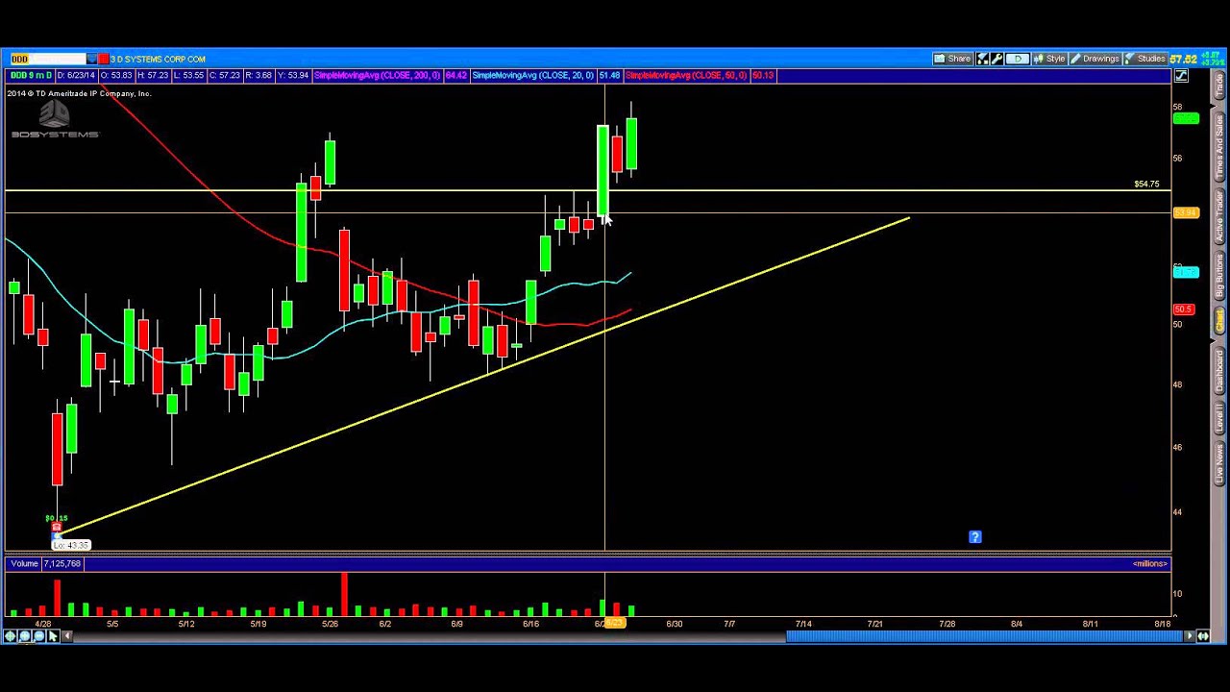Click the second zoom icon at bottom-left
1230x692 pixels.
(x=25, y=636)
